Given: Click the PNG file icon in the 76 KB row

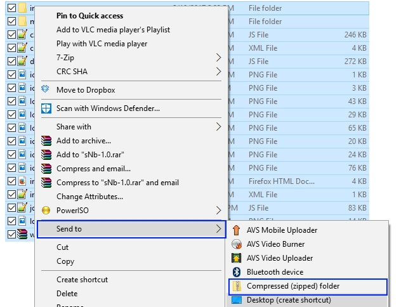Looking at the screenshot, I should (x=22, y=167).
